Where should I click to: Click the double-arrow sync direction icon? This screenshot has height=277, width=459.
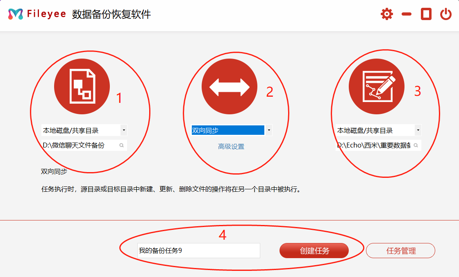[229, 86]
